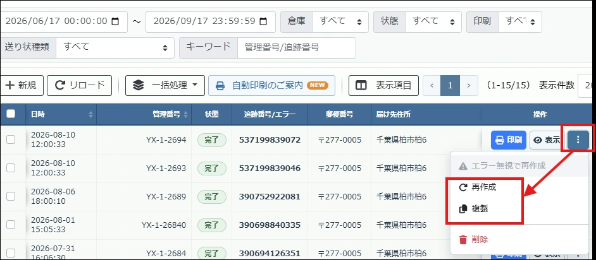This screenshot has height=260, width=596.
Task: Click the 追跡番号/エラー column header
Action: point(270,114)
